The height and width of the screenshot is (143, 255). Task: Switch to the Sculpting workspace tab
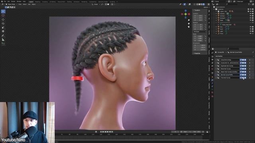(45, 2)
